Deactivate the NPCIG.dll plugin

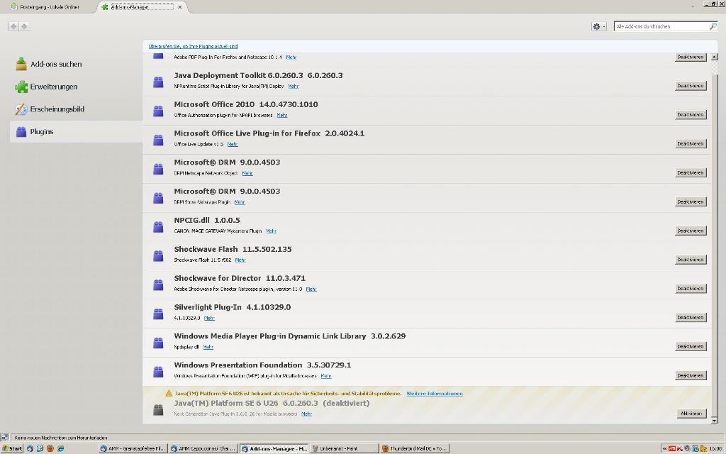coord(691,231)
